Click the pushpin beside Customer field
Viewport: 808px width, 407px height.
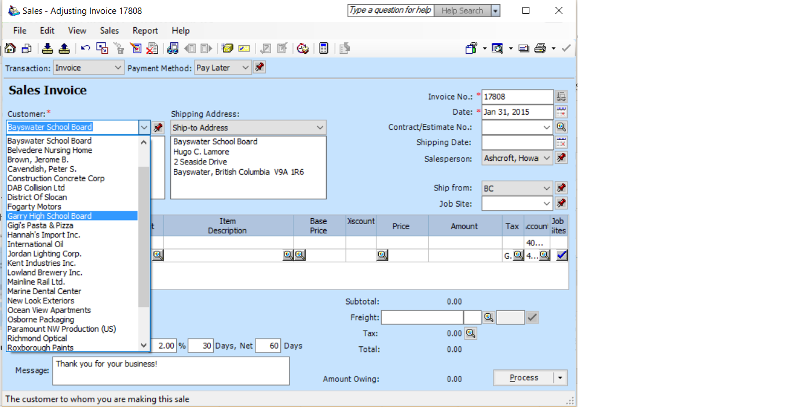pos(158,127)
